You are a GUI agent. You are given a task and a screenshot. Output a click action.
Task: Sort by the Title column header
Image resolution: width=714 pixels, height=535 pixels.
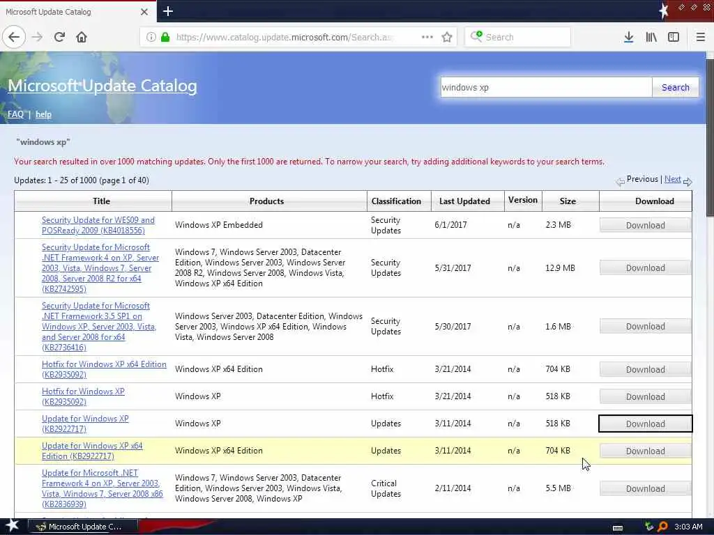(101, 201)
